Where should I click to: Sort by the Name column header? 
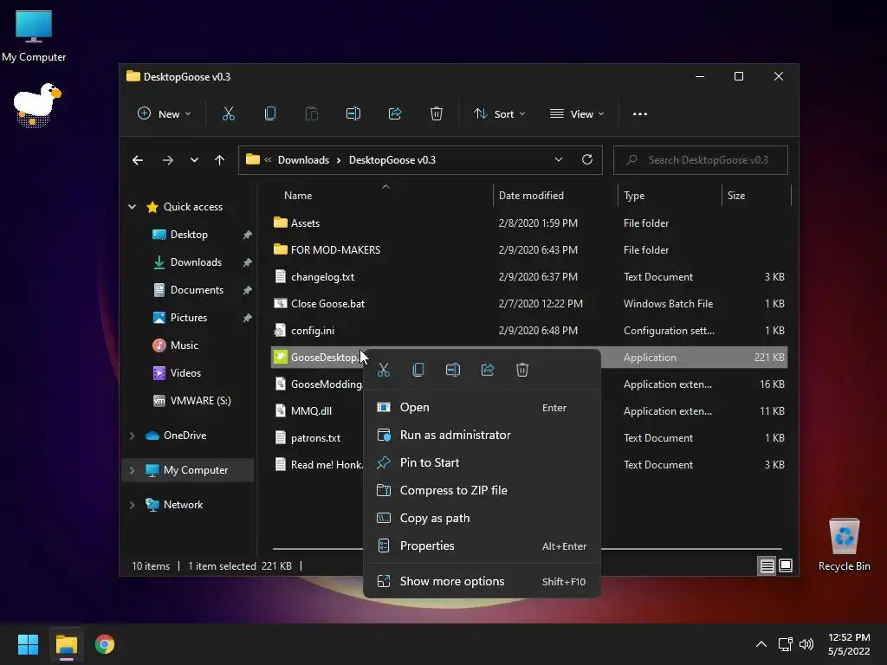(x=298, y=196)
